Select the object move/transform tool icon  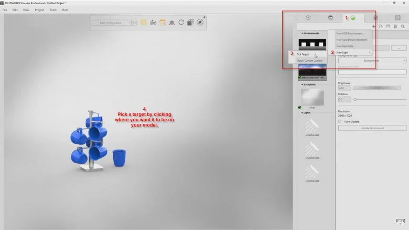tap(171, 22)
